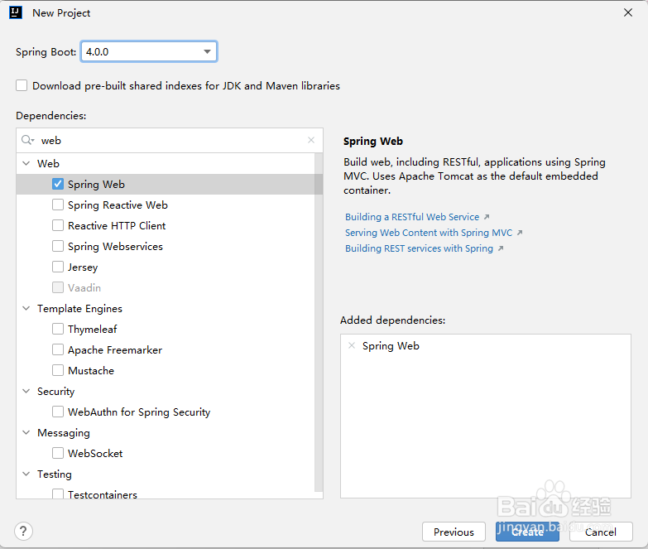The height and width of the screenshot is (549, 648).
Task: Collapse the Template Engines group
Action: click(26, 309)
